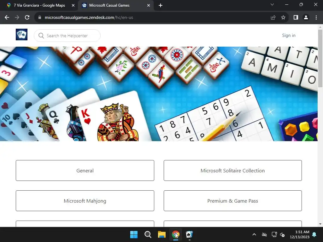The image size is (323, 242).
Task: Open Premium & Game Pass category
Action: tap(232, 201)
